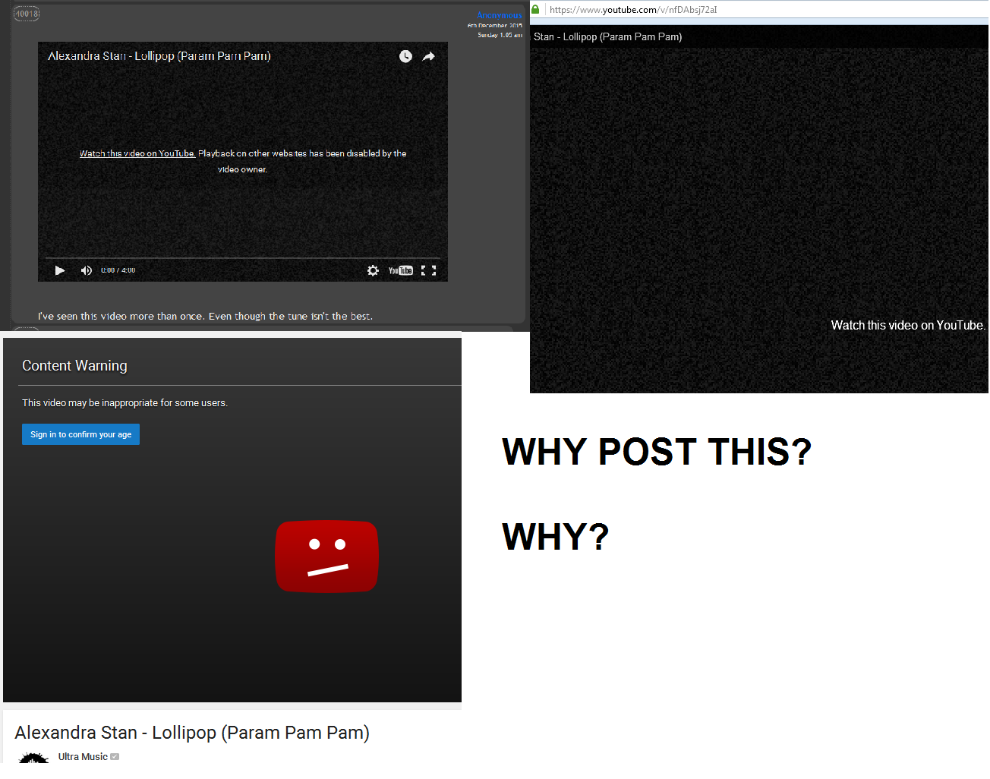The height and width of the screenshot is (779, 990).
Task: Click the page title 'Alexandra Stan - Lollipop (Param Pam Pam)'
Action: [192, 733]
